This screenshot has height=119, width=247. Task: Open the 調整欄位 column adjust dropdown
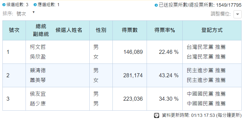pyautogui.click(x=237, y=14)
